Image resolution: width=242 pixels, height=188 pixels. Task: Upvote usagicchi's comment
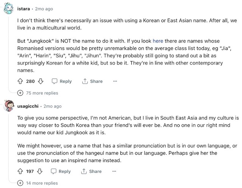(20, 171)
